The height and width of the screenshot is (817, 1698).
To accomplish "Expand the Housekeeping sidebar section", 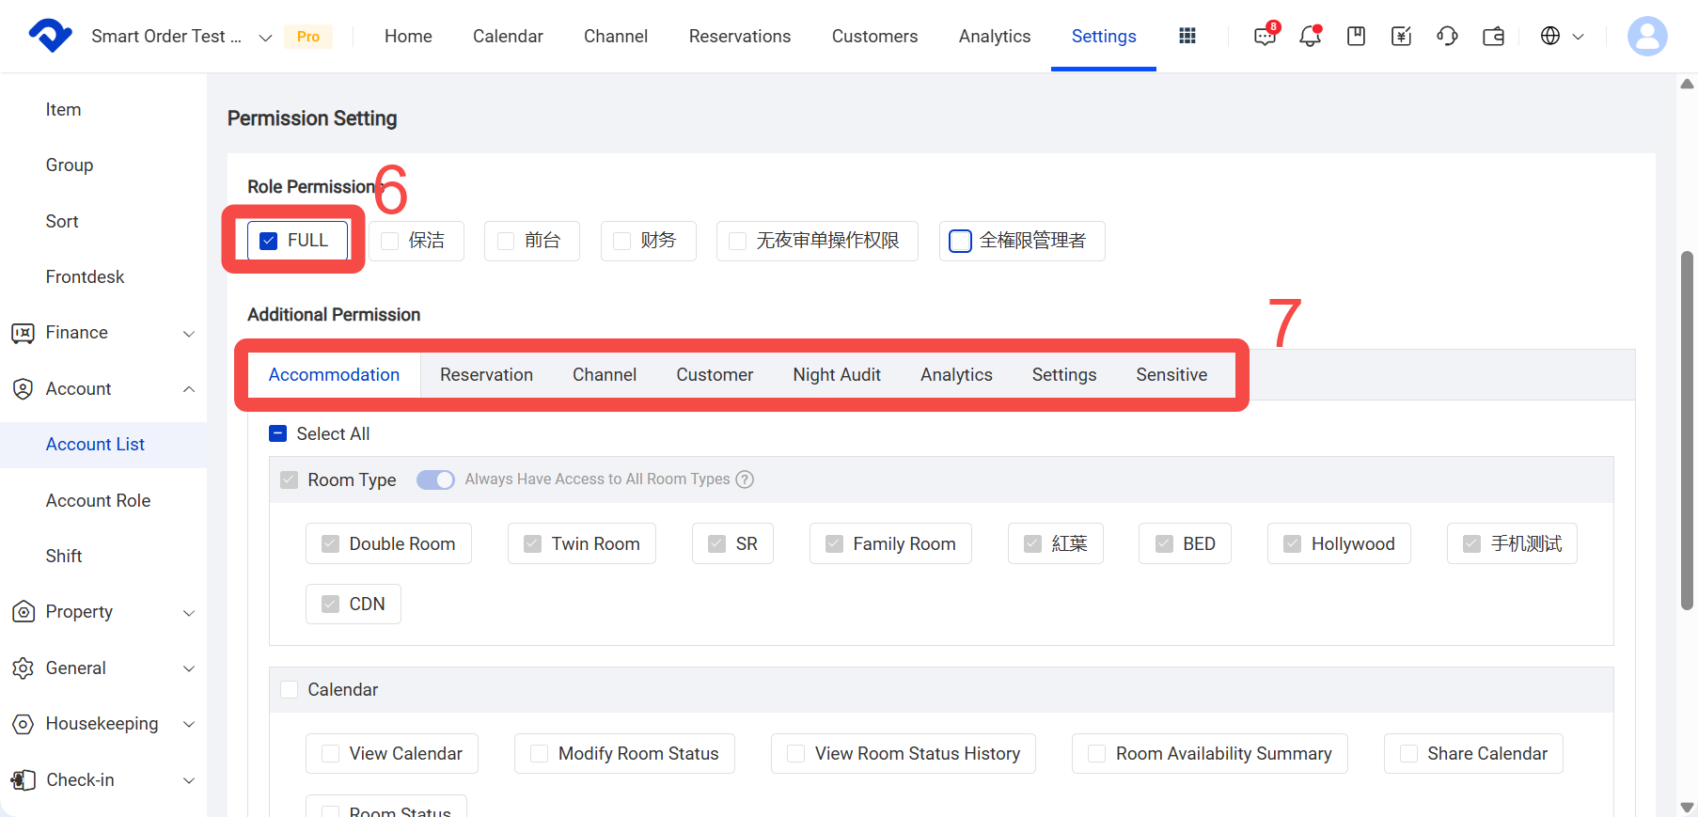I will tap(189, 725).
